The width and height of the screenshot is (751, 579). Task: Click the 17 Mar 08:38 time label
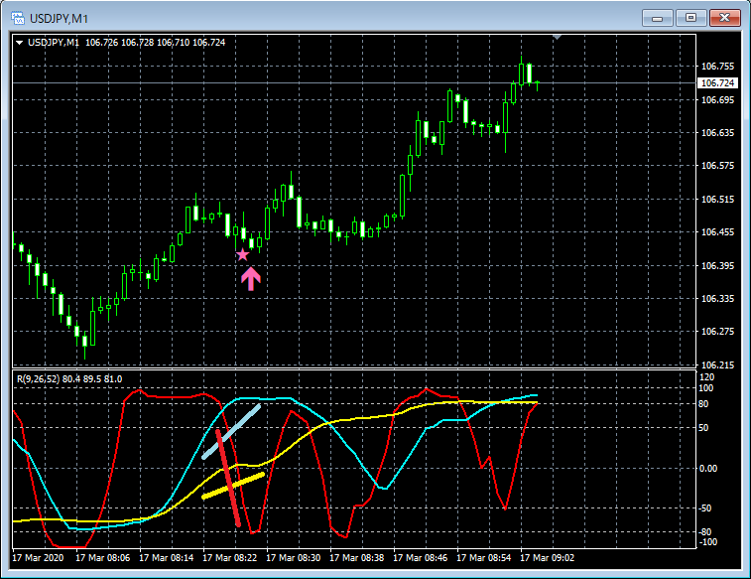pyautogui.click(x=357, y=558)
